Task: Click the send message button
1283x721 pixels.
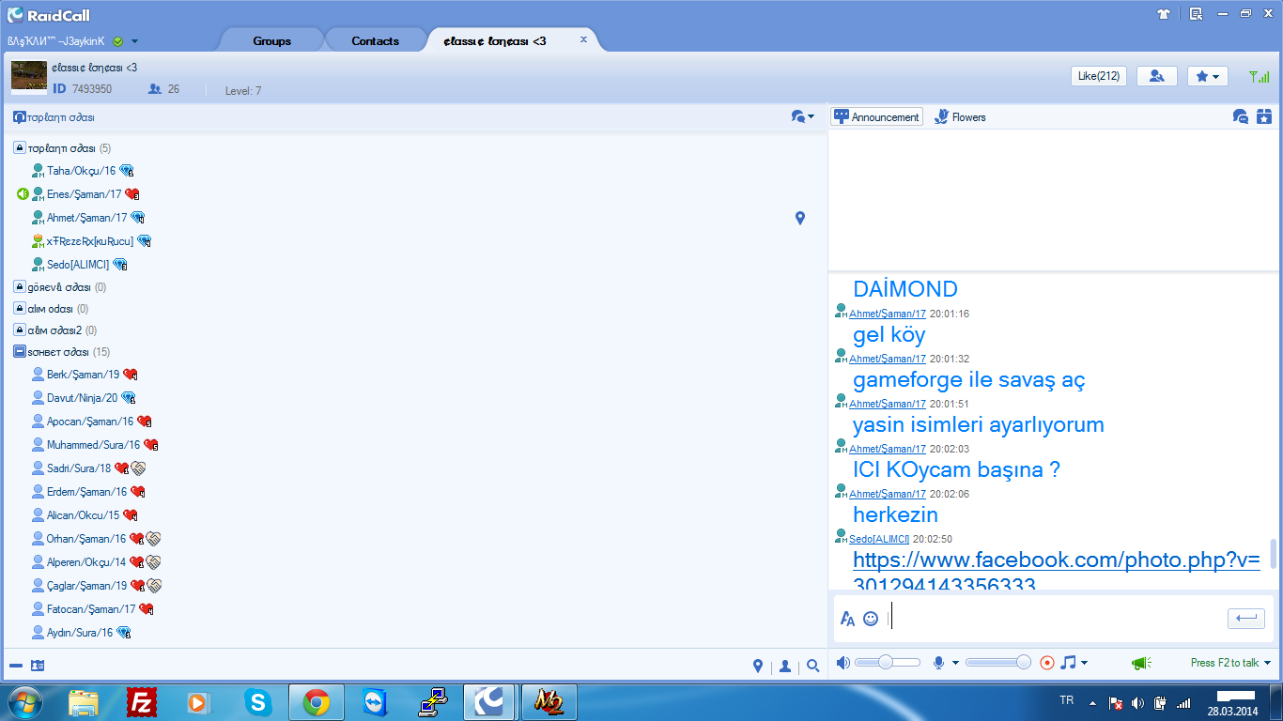Action: [1246, 618]
